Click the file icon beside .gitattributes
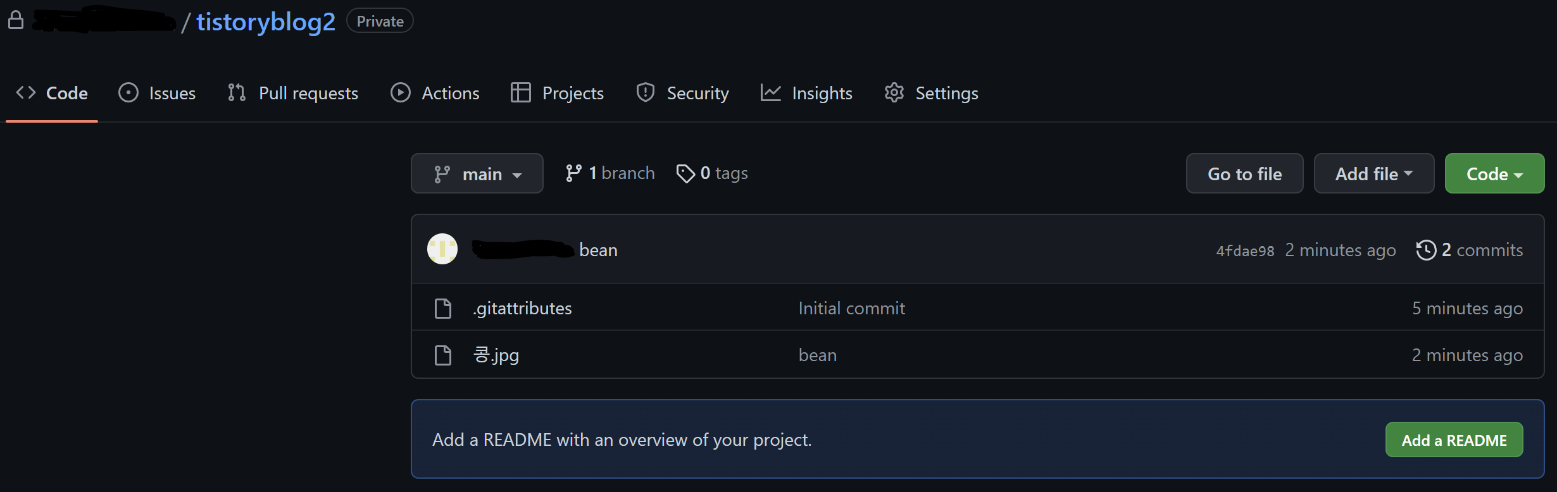The height and width of the screenshot is (492, 1557). coord(443,309)
